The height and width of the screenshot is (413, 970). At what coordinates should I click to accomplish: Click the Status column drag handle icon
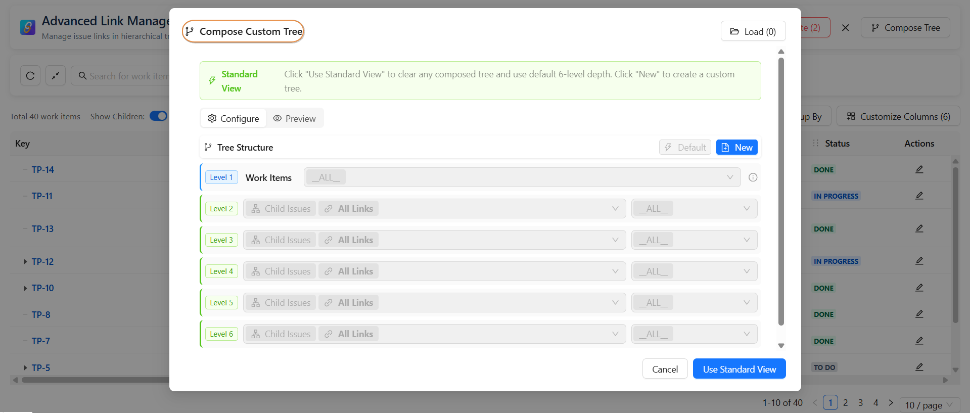815,144
